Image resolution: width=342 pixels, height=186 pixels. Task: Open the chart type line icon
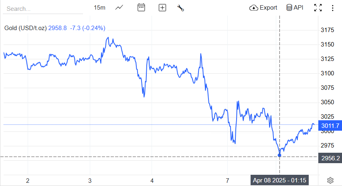[119, 8]
